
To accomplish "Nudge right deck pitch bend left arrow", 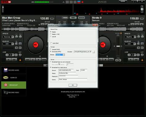I will [x=116, y=60].
